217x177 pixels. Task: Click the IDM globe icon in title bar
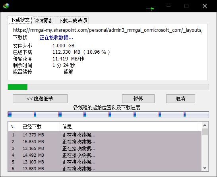tap(6, 6)
